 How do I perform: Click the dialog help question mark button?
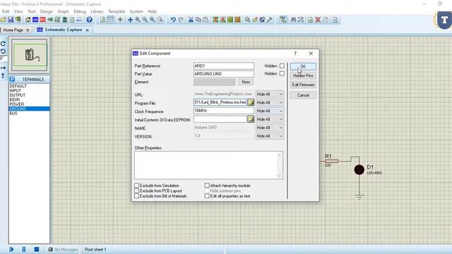(x=295, y=54)
